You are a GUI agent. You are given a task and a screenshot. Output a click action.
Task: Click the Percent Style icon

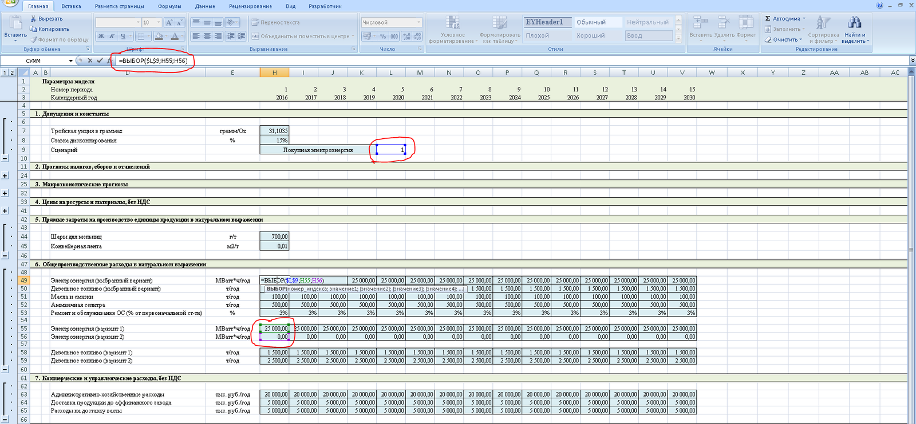(x=382, y=36)
